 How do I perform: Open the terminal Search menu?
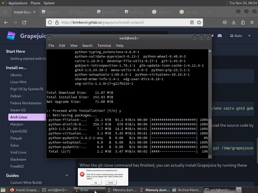[87, 46]
